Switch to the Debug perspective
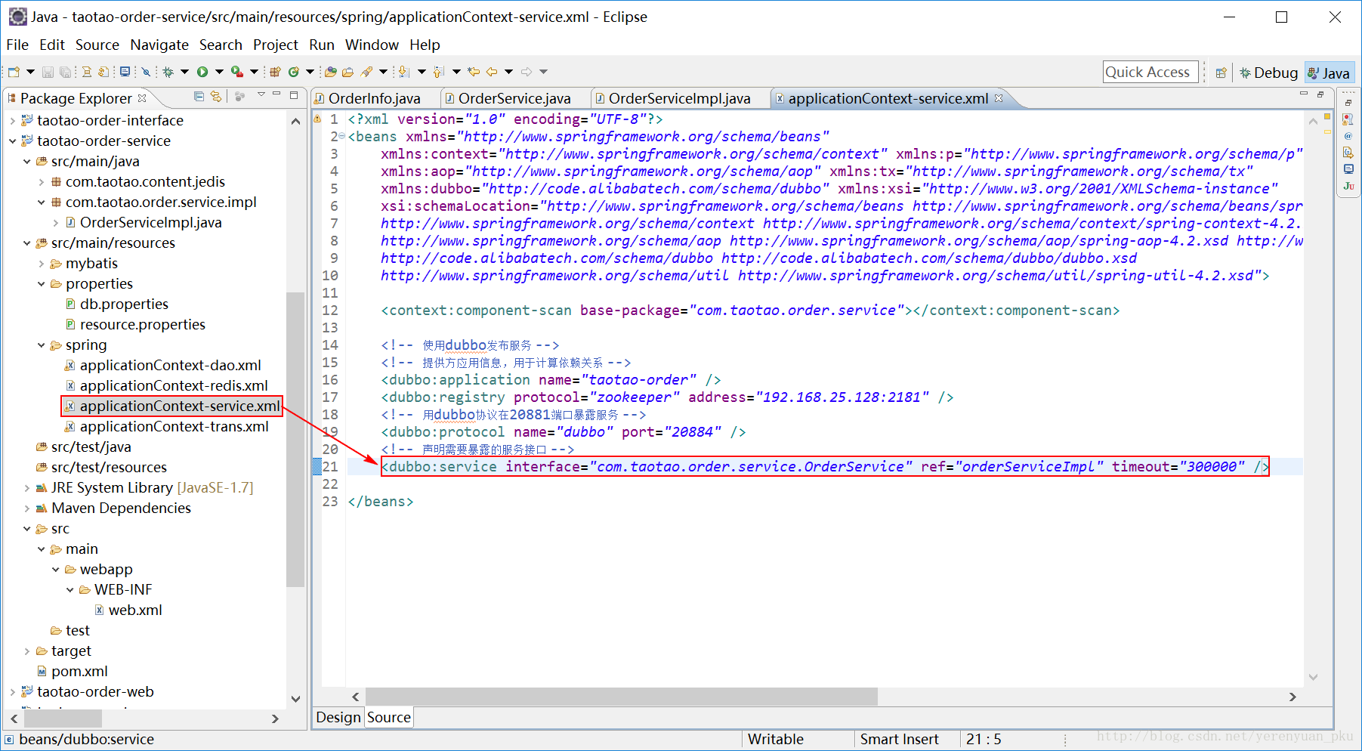1362x751 pixels. coord(1268,73)
